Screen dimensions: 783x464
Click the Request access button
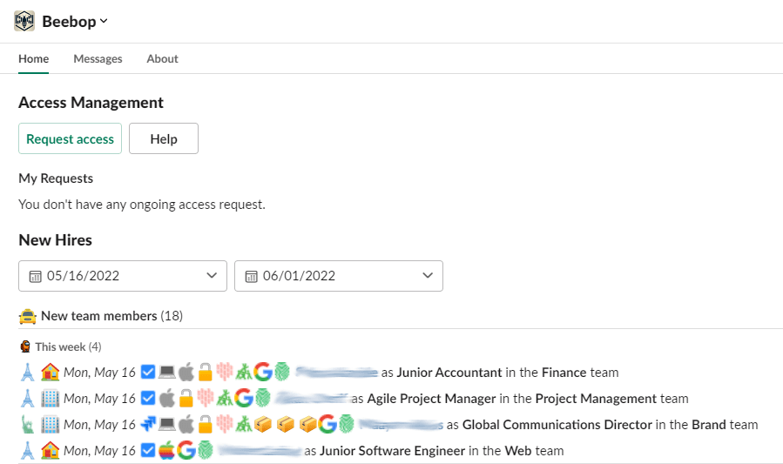pos(70,138)
